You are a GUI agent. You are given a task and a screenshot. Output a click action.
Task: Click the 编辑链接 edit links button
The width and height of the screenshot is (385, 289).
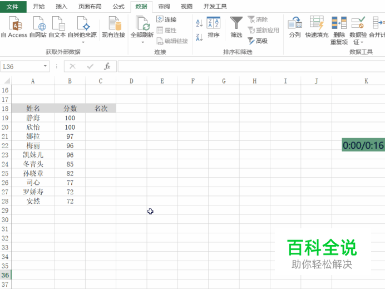[172, 41]
